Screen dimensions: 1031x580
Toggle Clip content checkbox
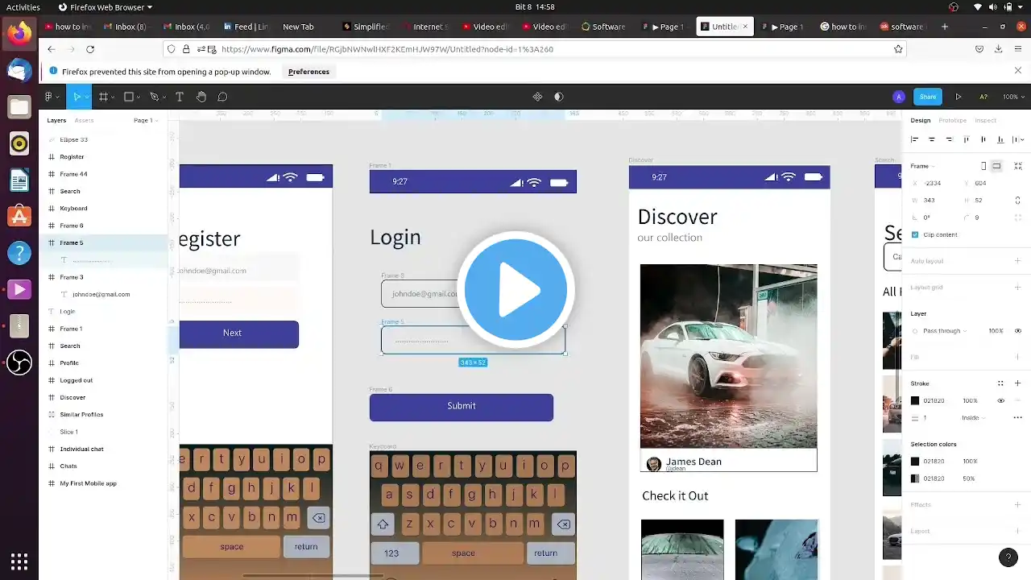pyautogui.click(x=915, y=234)
